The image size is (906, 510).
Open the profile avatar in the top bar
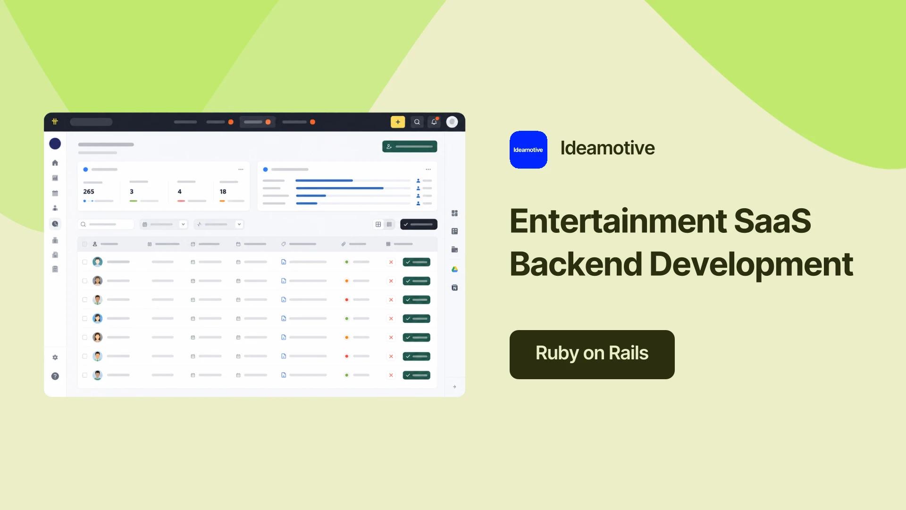tap(452, 122)
